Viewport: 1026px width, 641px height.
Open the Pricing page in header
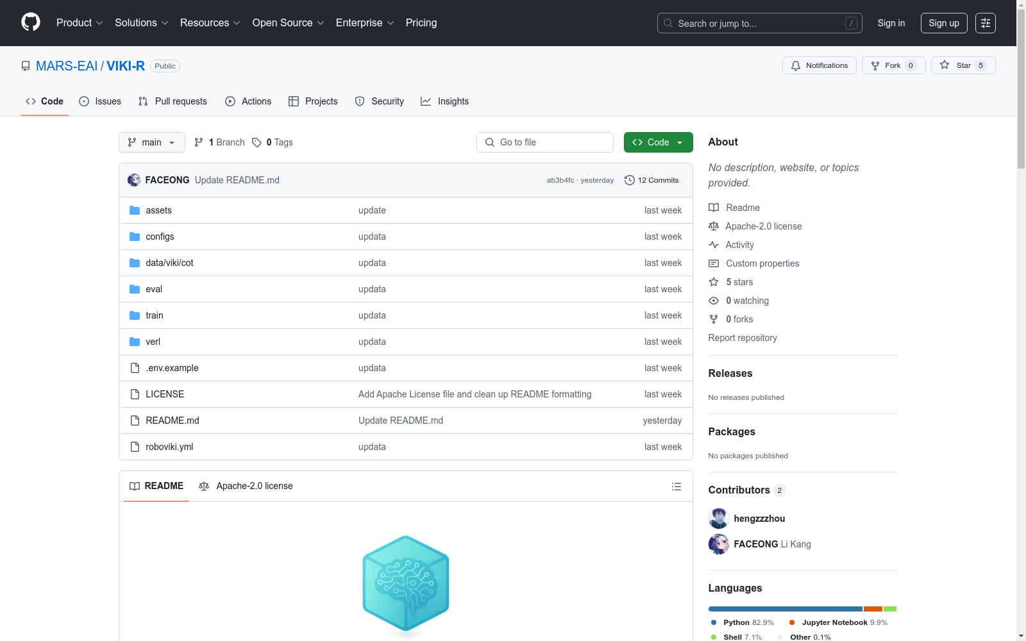tap(421, 23)
